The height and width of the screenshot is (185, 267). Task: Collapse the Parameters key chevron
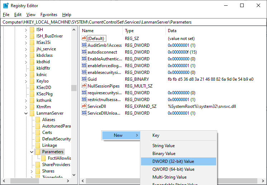pyautogui.click(x=32, y=152)
